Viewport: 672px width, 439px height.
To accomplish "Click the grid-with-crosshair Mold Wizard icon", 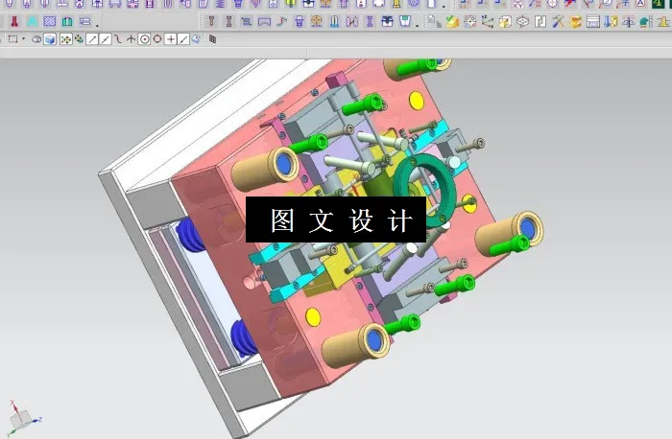I will 469,21.
